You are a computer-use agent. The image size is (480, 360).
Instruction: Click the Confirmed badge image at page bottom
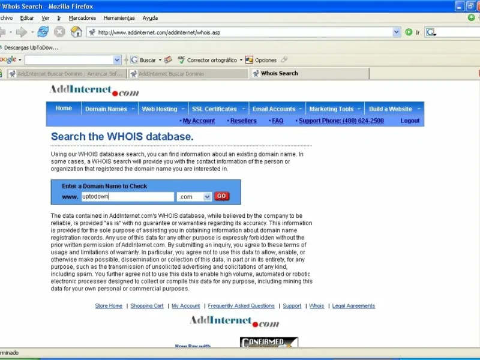[269, 342]
